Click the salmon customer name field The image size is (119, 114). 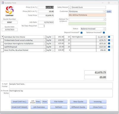(x=87, y=15)
